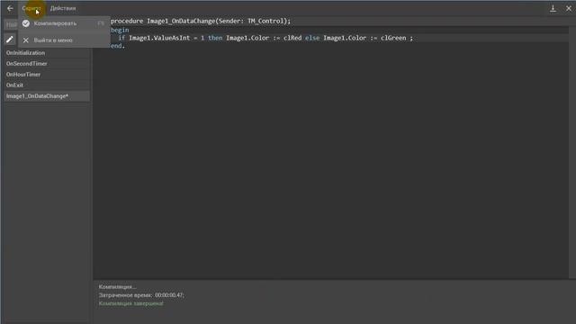Select OnHourTimer in the script list
Viewport: 576px width, 324px height.
tap(47, 74)
